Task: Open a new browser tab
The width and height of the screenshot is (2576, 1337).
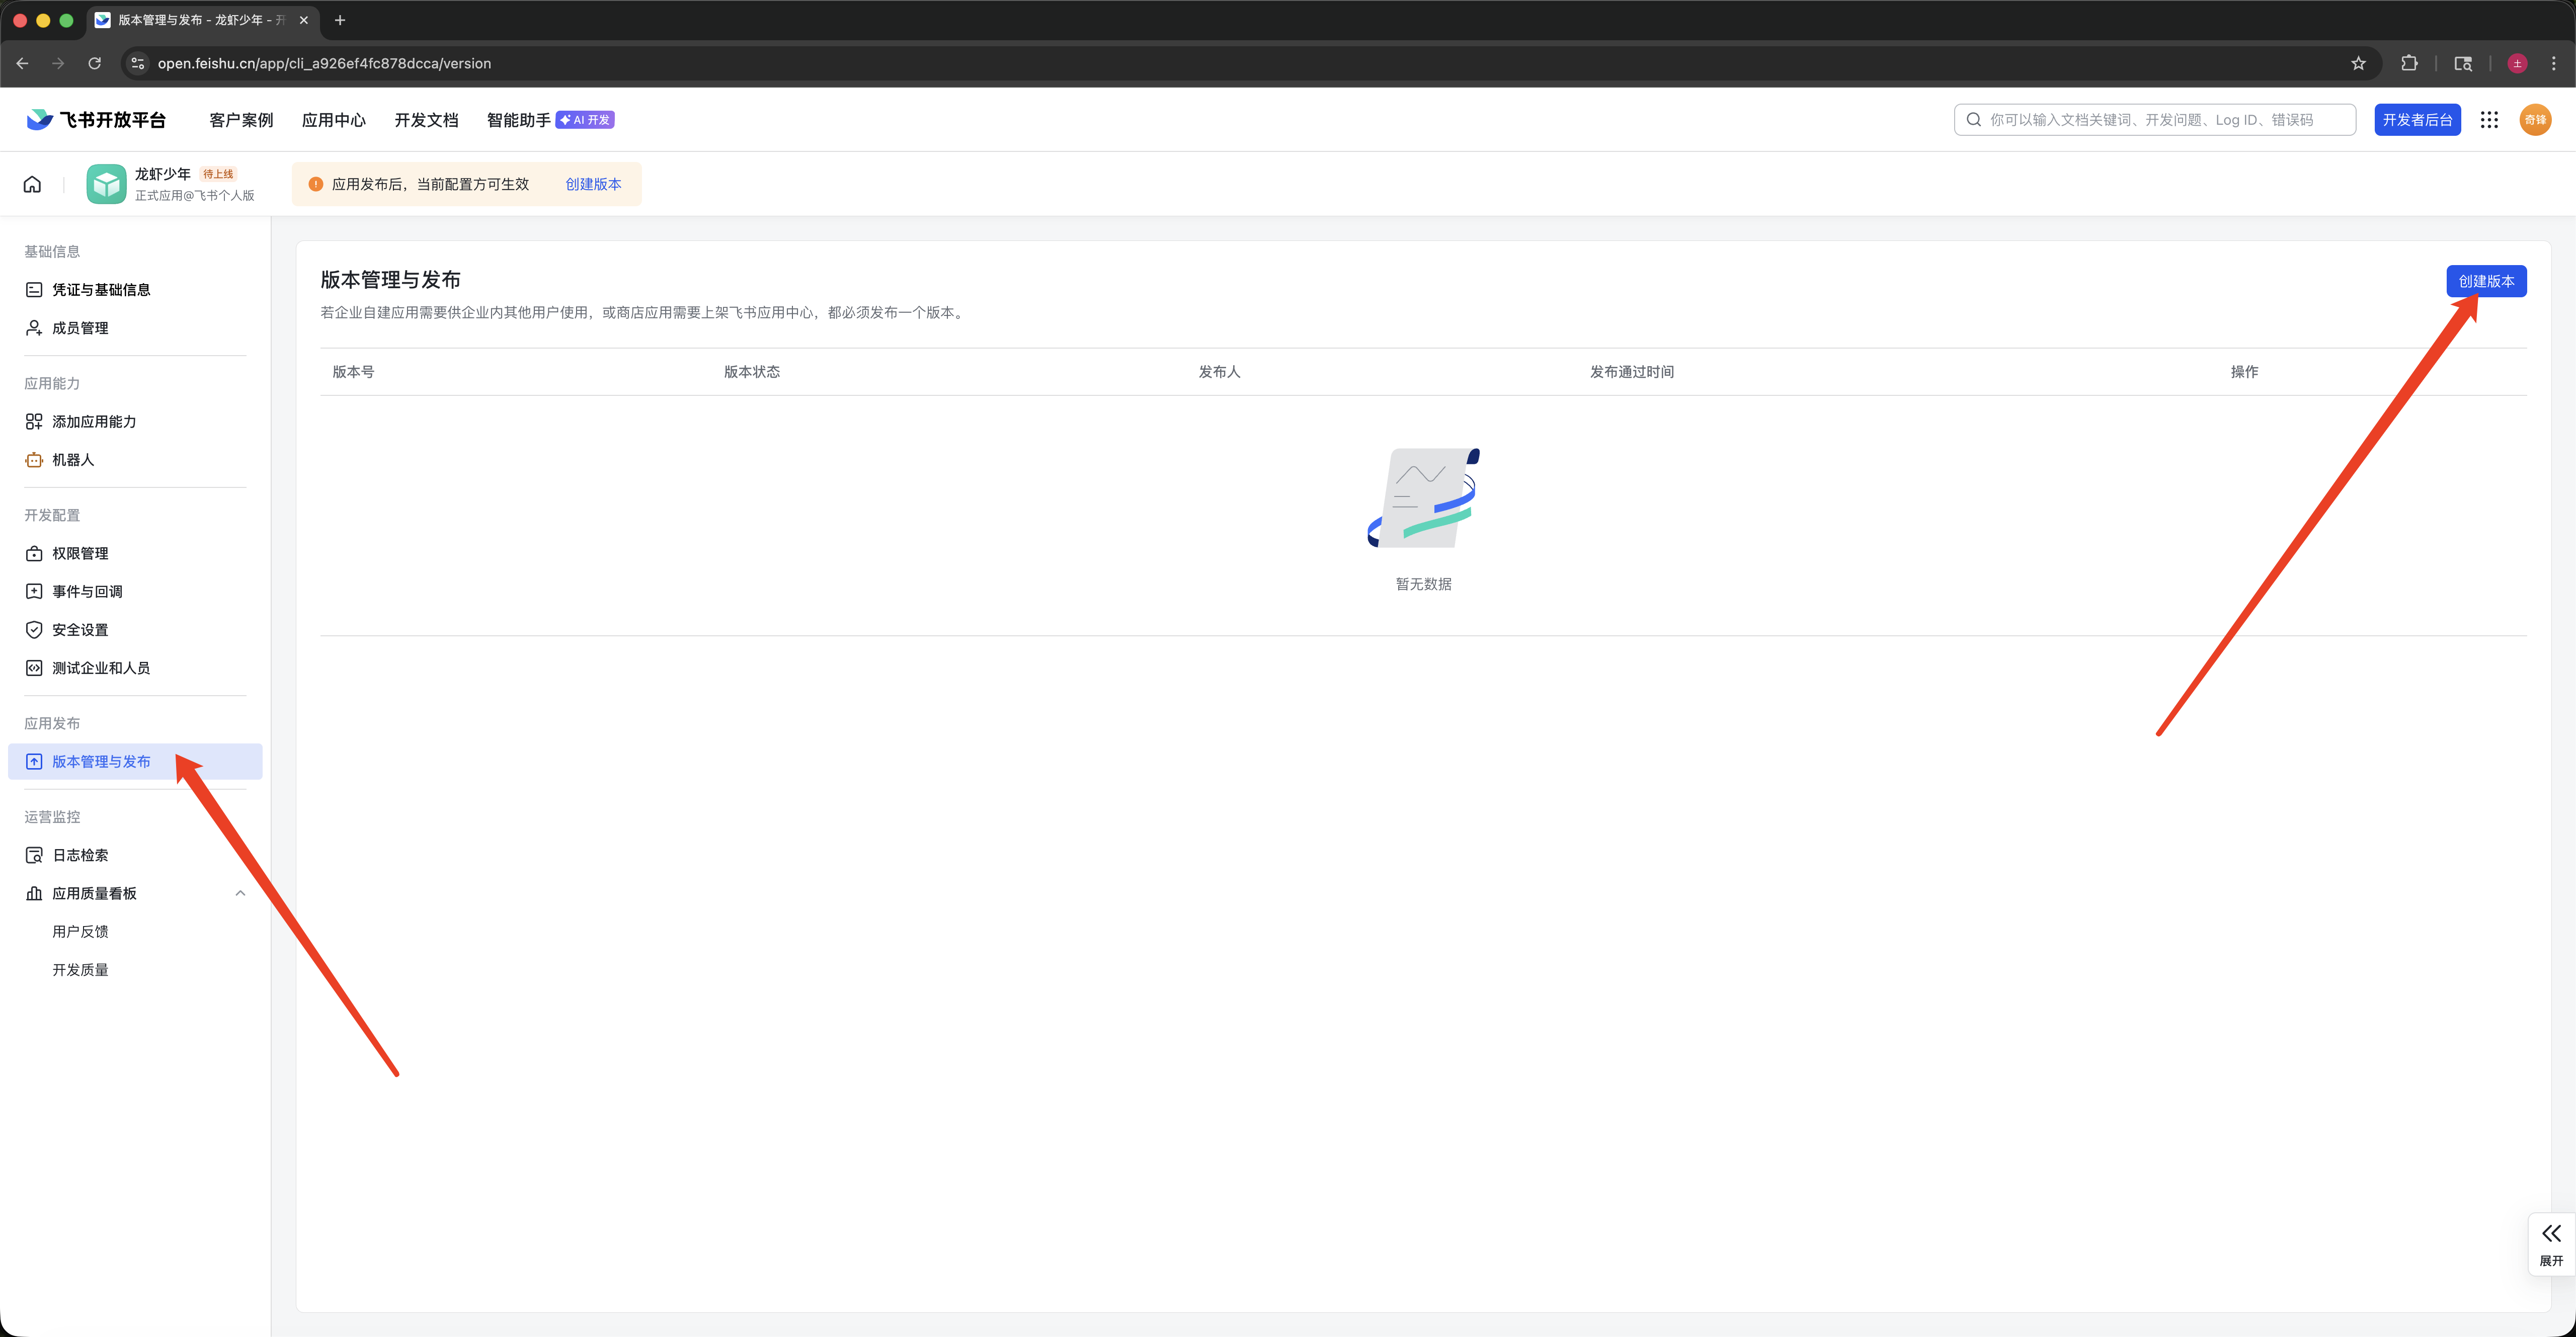Action: [x=340, y=20]
